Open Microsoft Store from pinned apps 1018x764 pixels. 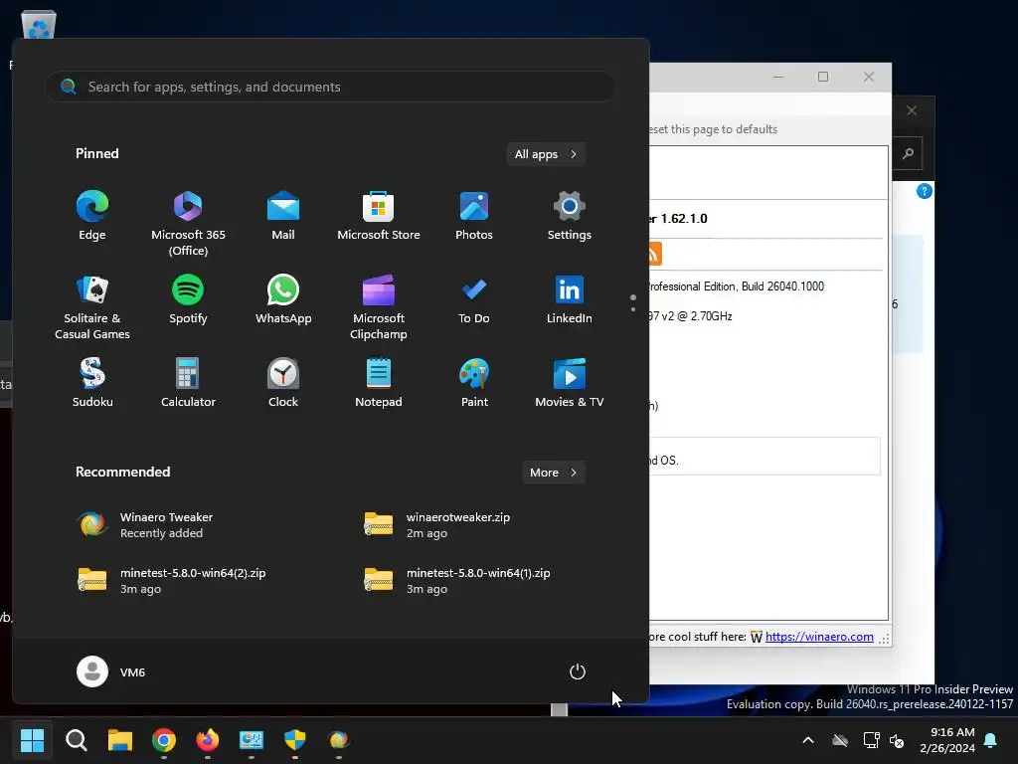pyautogui.click(x=379, y=217)
